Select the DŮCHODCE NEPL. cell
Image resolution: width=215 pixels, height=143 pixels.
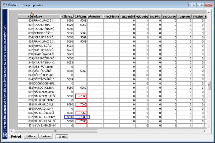47,84
